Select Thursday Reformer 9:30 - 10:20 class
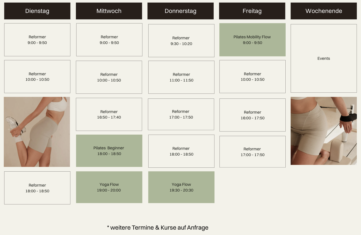 181,41
